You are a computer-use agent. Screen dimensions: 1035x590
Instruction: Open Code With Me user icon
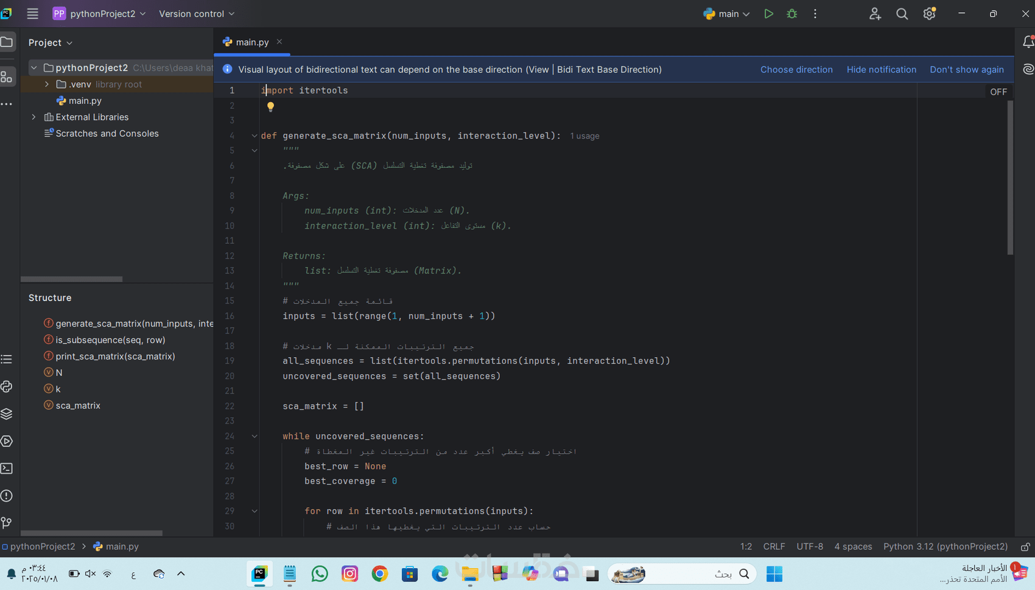click(875, 13)
